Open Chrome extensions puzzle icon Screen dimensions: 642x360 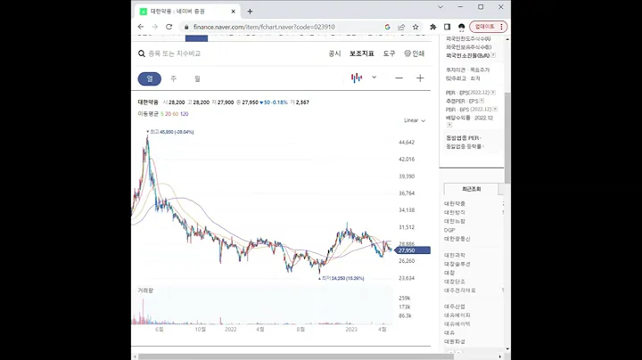point(432,27)
